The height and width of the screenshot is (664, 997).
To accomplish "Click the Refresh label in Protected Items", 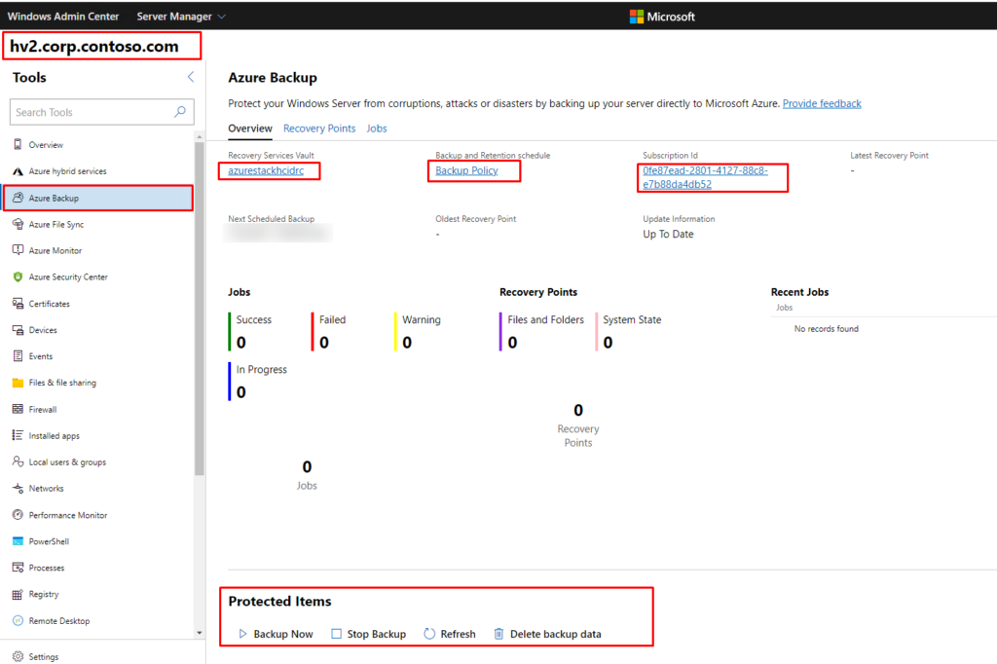I will pos(458,634).
